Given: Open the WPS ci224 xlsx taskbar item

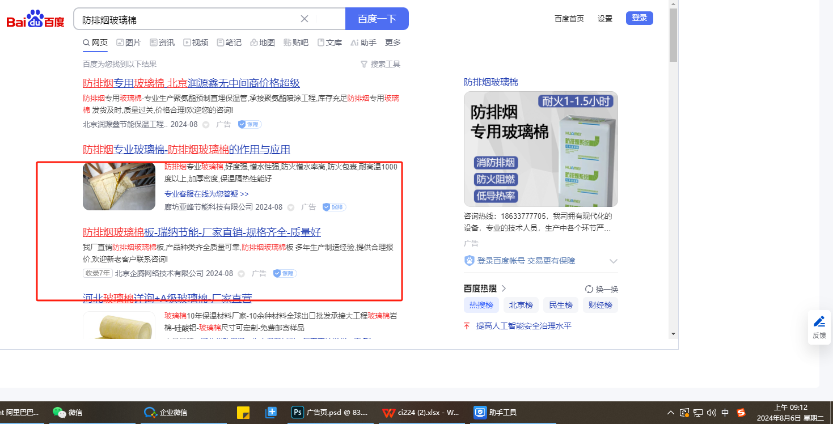Looking at the screenshot, I should click(421, 412).
